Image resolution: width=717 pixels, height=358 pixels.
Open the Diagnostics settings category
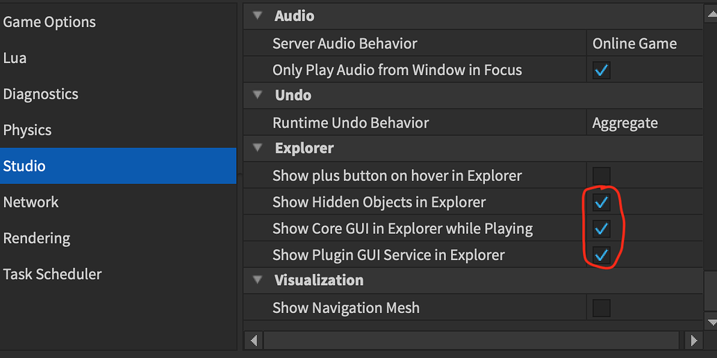coord(40,94)
